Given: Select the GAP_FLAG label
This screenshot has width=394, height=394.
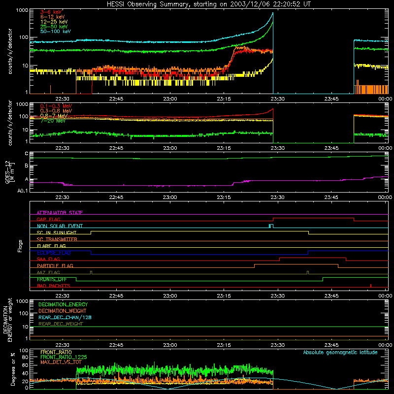Looking at the screenshot, I should pos(48,219).
